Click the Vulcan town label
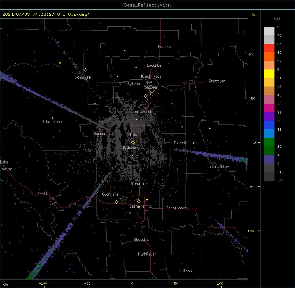Screen dimensions: 295x288 (x=185, y=271)
